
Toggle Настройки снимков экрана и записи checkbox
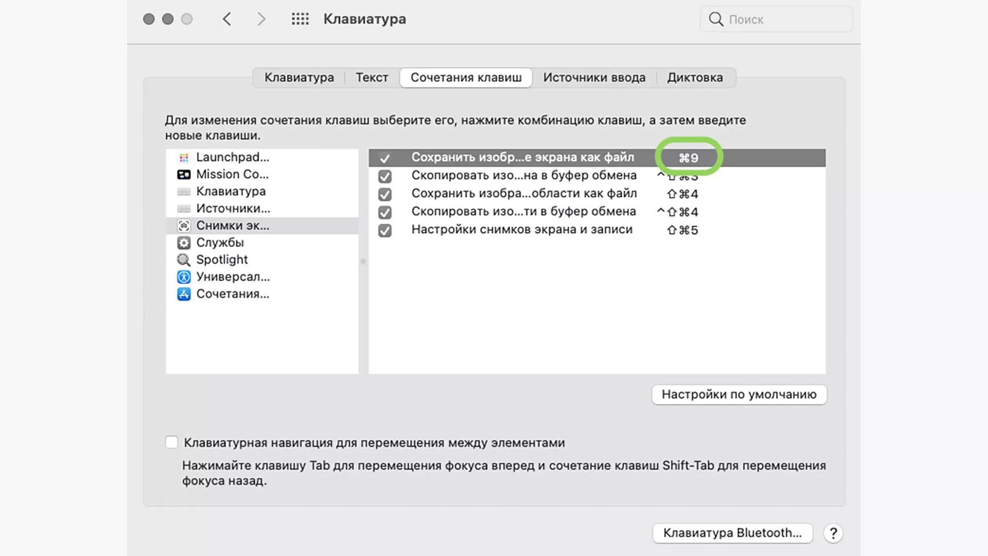pyautogui.click(x=384, y=230)
